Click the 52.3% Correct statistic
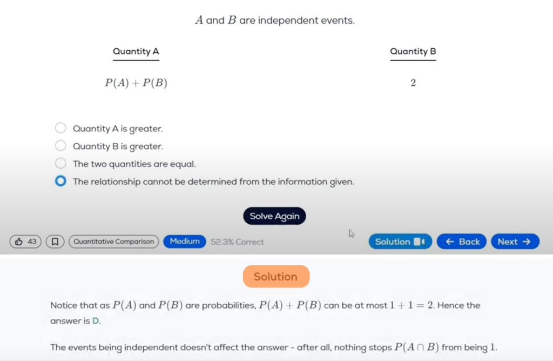 coord(237,242)
